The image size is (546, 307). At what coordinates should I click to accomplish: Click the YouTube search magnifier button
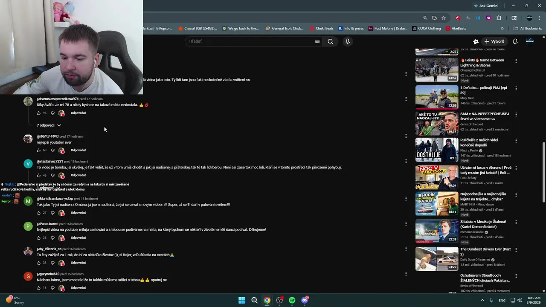click(330, 41)
